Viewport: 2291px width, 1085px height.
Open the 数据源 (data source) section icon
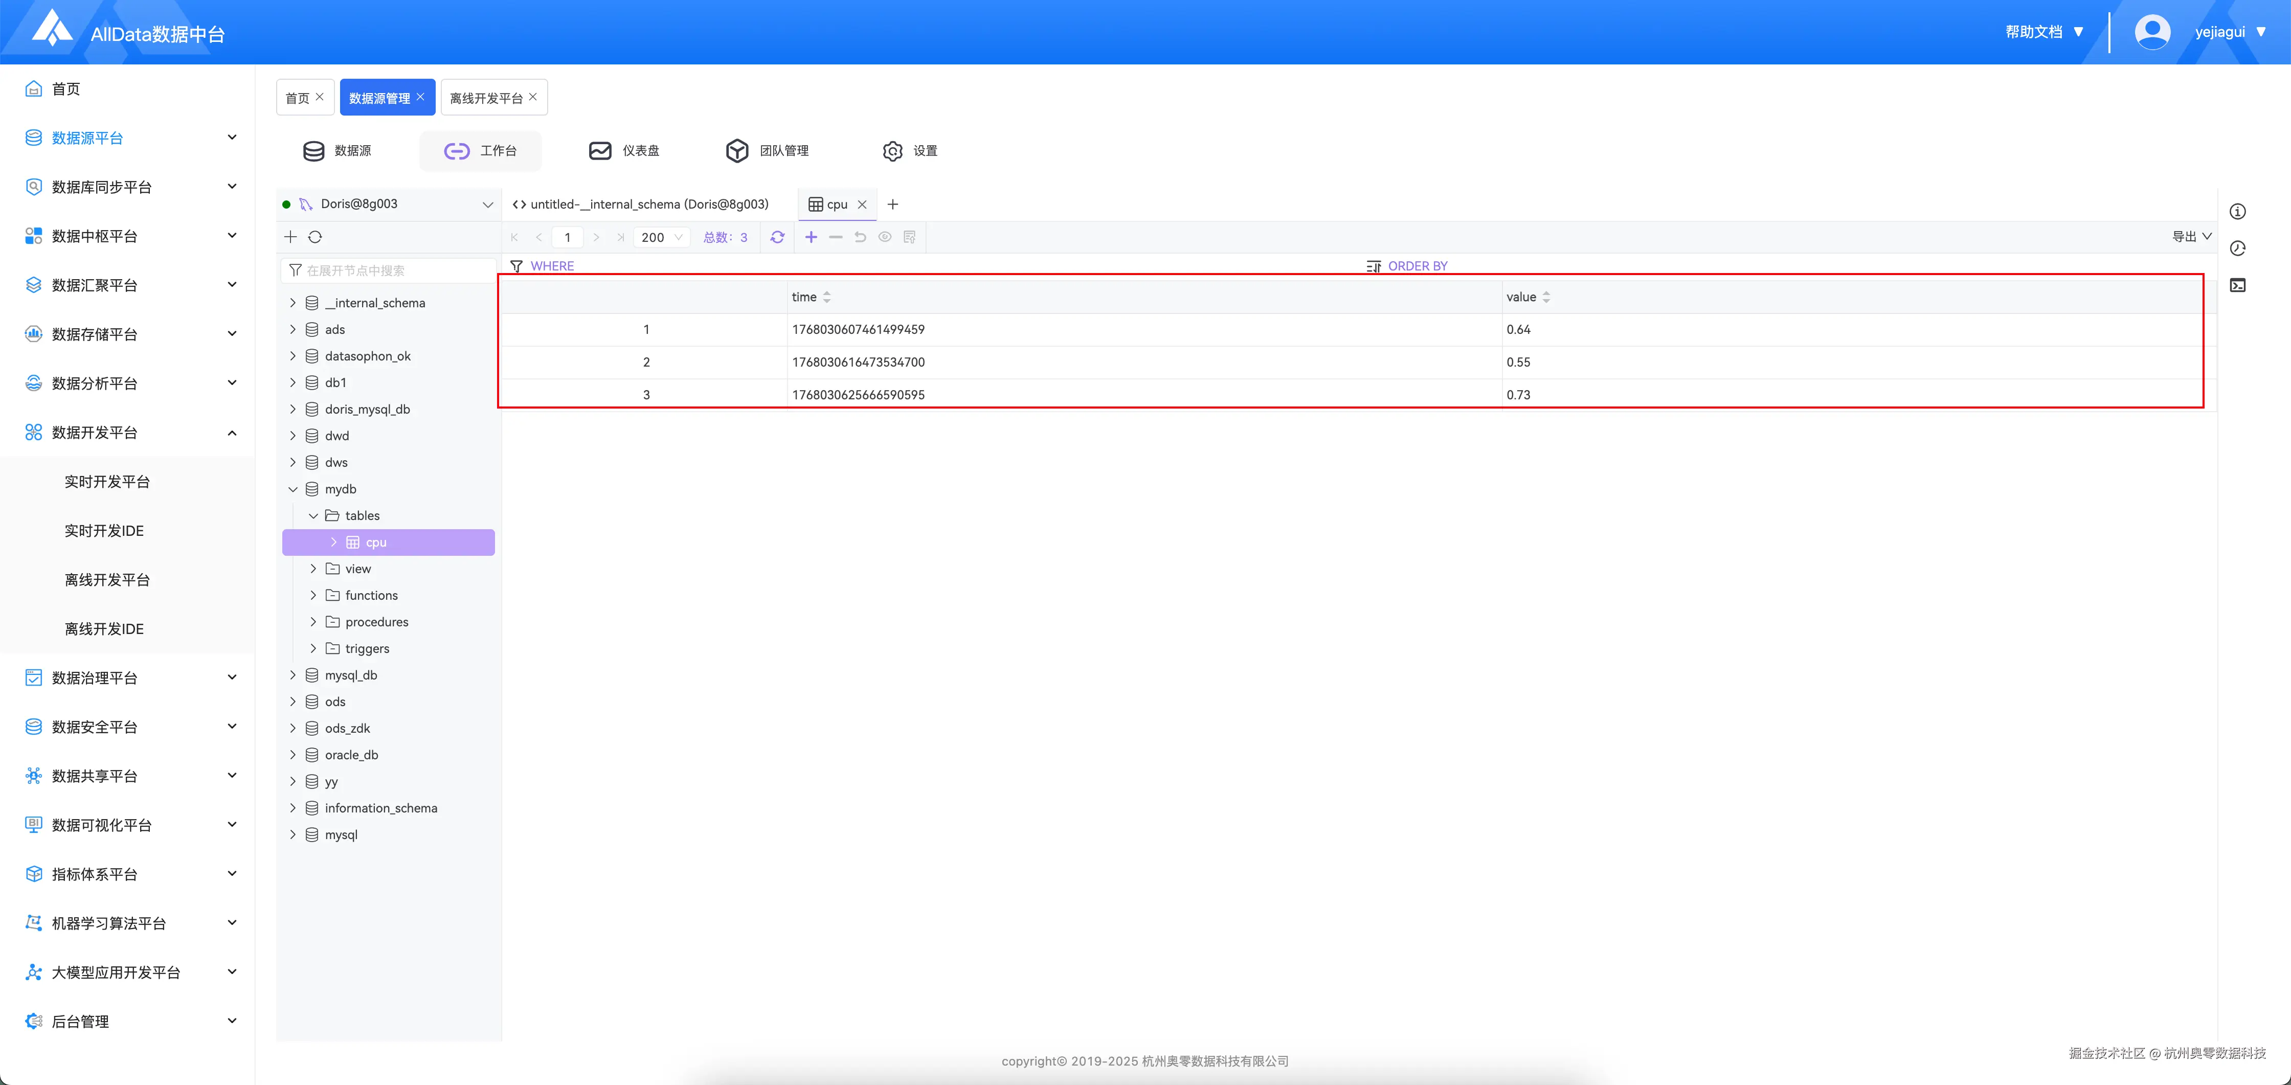click(313, 150)
